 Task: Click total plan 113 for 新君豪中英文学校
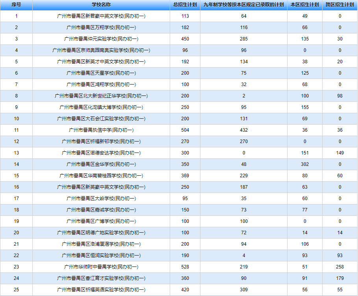coord(185,16)
